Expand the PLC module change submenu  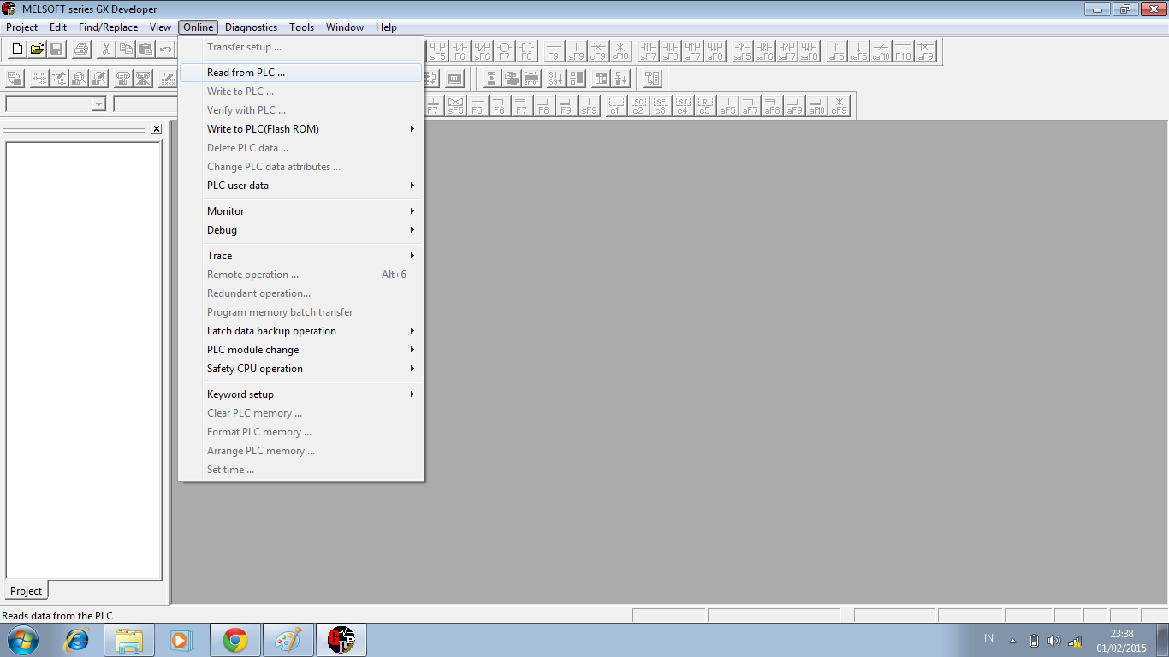click(x=301, y=350)
